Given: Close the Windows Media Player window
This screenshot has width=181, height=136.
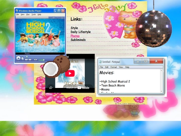Looking at the screenshot, I should 63,11.
